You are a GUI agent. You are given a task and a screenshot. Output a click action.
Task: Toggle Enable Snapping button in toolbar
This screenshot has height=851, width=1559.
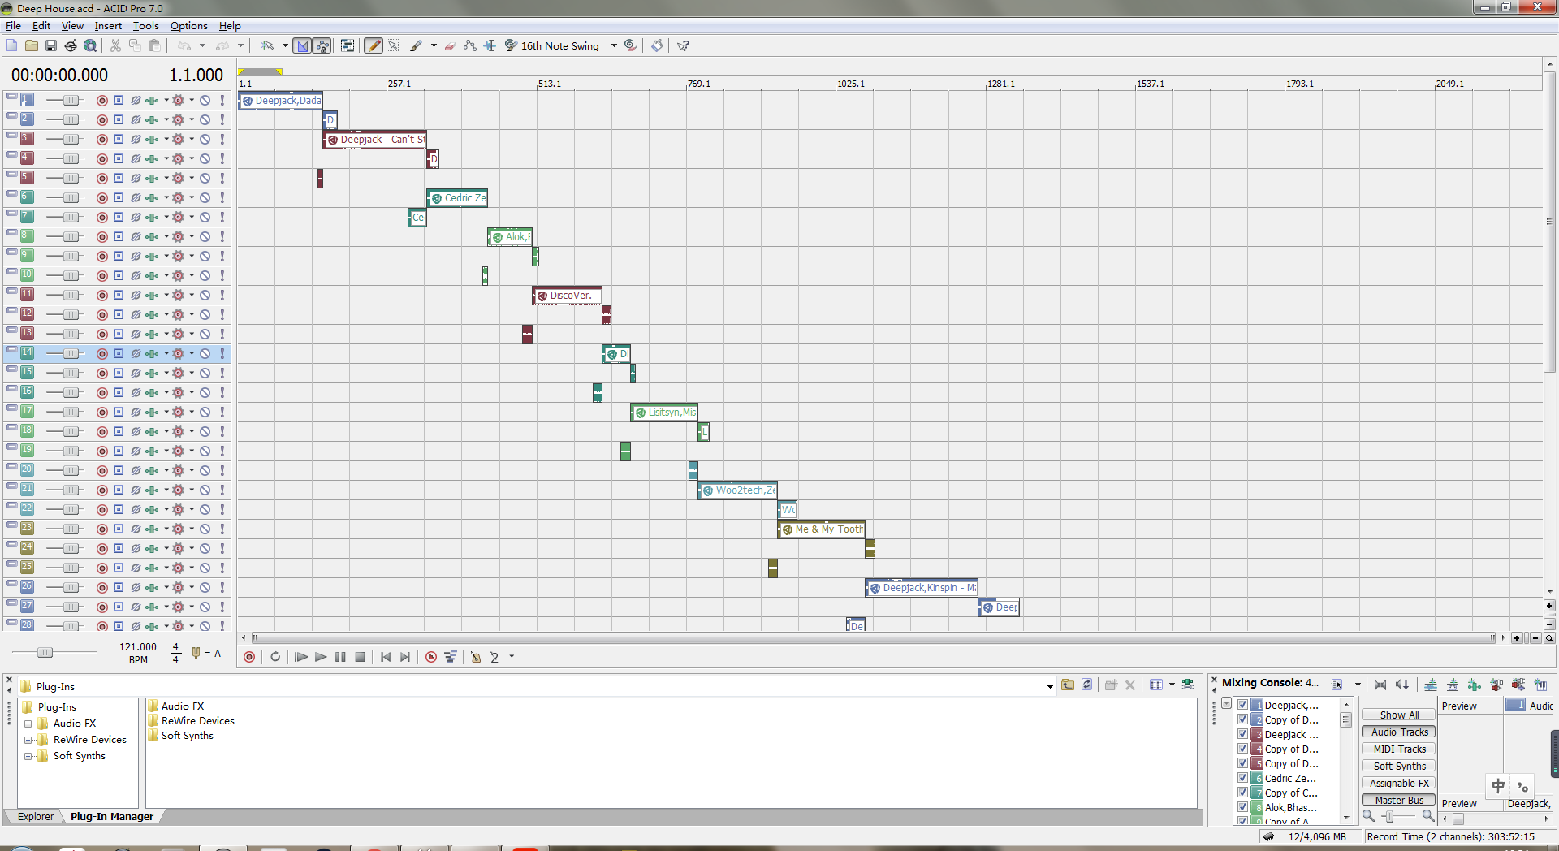(x=303, y=45)
